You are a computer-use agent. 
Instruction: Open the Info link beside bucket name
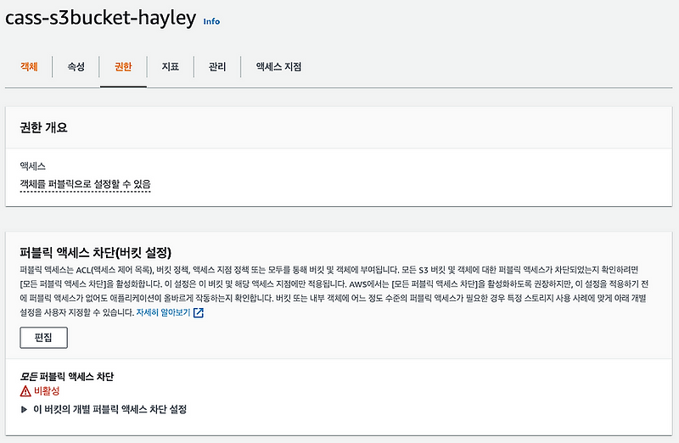pos(211,21)
